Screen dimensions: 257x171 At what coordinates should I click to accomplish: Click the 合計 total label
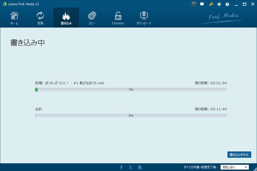pyautogui.click(x=39, y=109)
